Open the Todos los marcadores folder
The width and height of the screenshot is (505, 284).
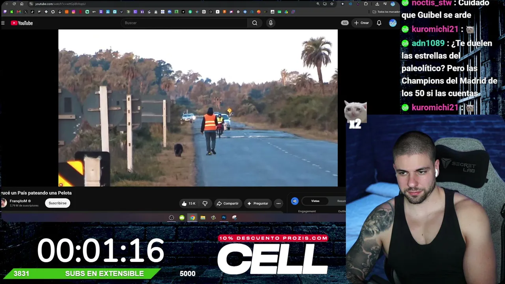[x=386, y=12]
